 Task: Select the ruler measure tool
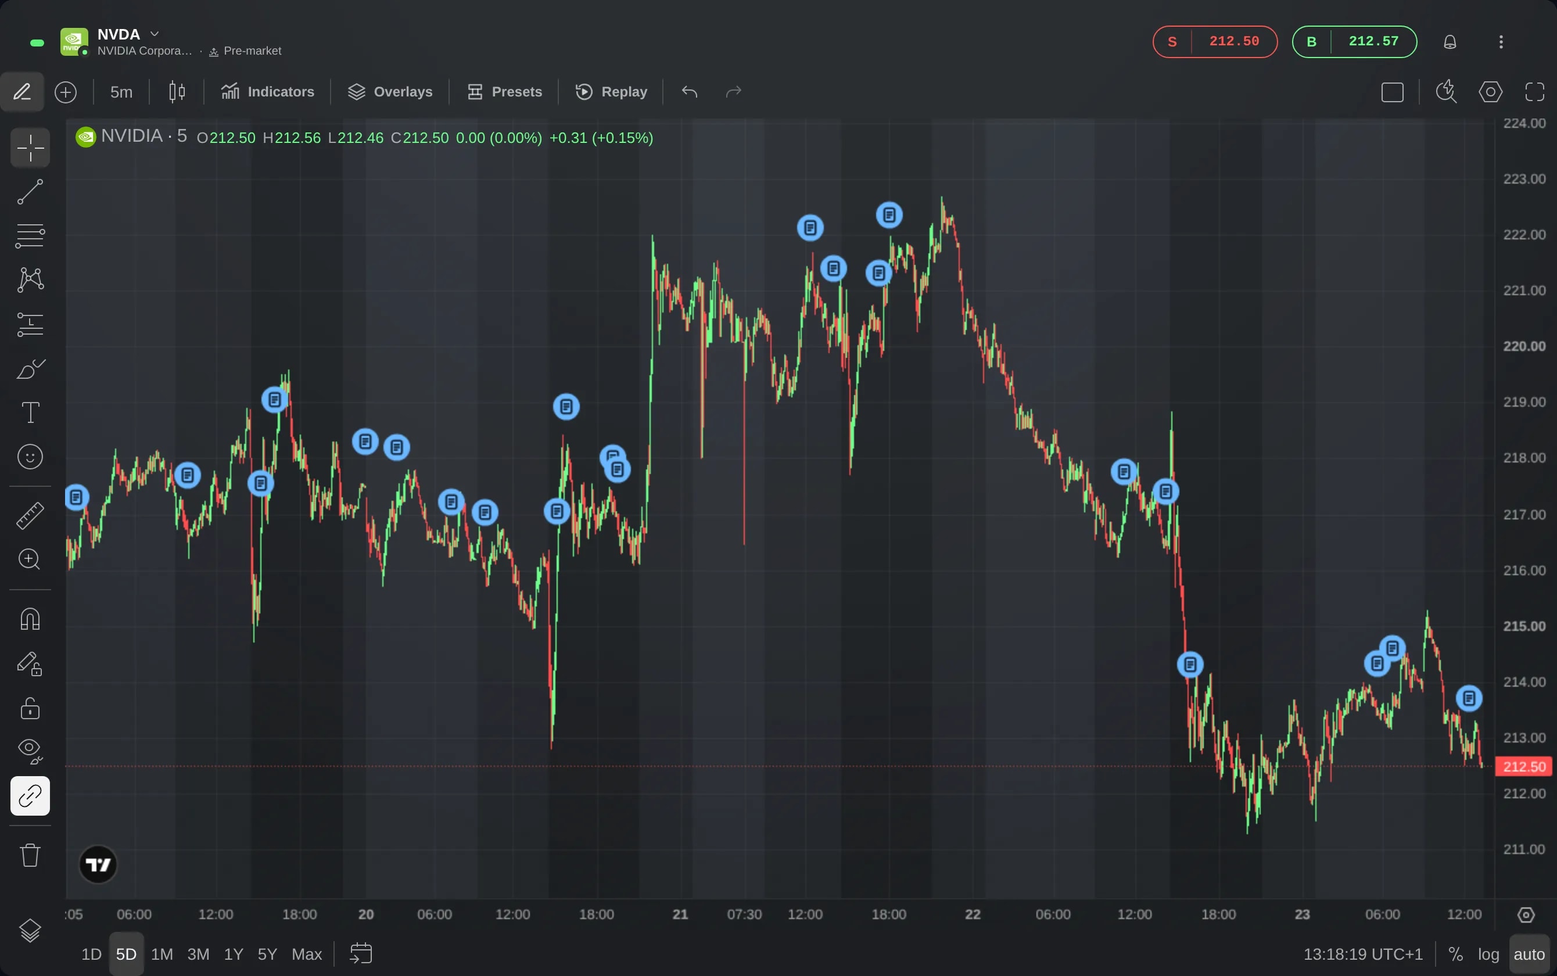[x=30, y=515]
